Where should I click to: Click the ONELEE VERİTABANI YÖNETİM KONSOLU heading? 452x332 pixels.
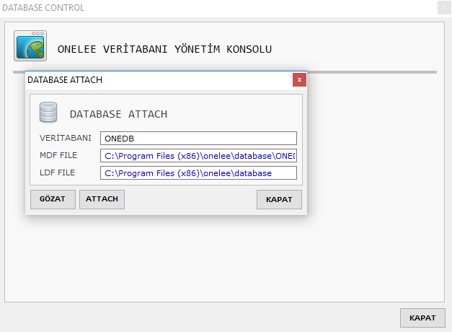[164, 49]
